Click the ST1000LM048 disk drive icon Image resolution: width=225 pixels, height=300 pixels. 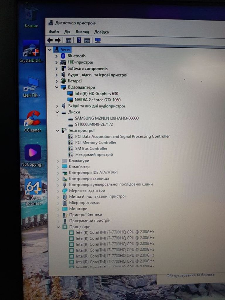71,125
